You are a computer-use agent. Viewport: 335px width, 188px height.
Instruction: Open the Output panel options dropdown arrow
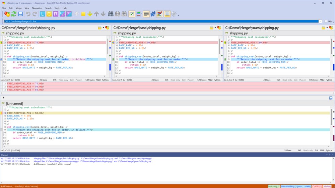(x=327, y=155)
